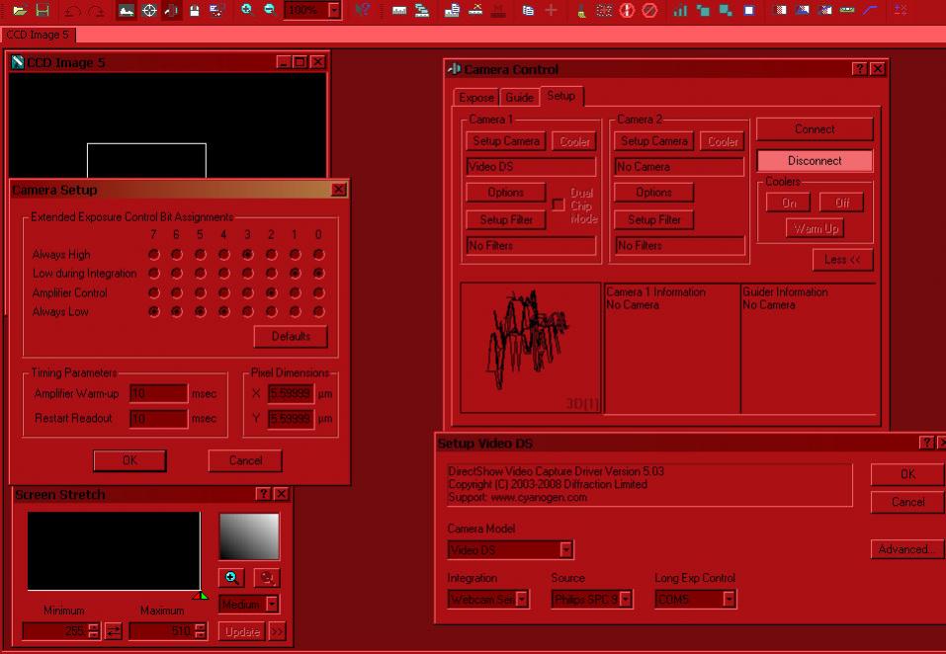Image resolution: width=946 pixels, height=654 pixels.
Task: Select Always High radio for bit 7
Action: pyautogui.click(x=154, y=254)
